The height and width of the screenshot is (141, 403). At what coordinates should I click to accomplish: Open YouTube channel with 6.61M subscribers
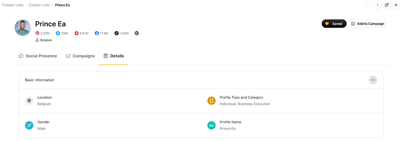(82, 33)
